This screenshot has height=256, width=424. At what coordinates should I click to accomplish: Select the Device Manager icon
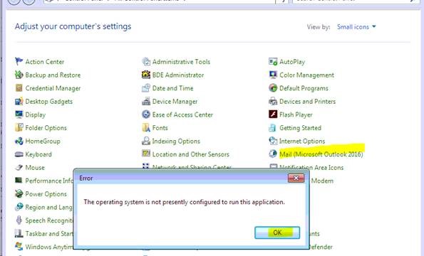[x=146, y=101]
